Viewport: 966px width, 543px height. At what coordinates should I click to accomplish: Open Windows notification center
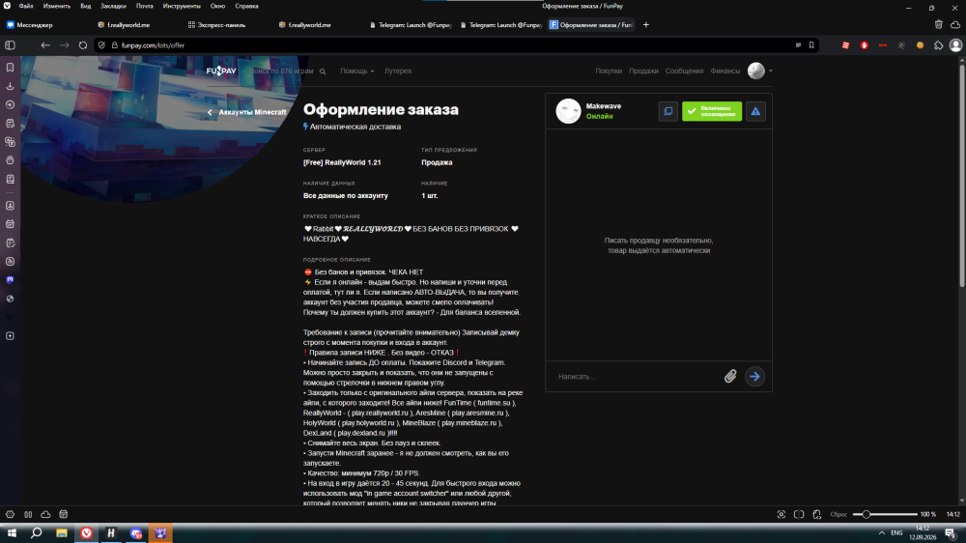951,533
